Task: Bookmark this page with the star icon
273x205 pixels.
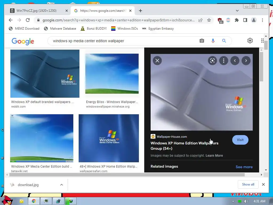Action: [x=209, y=20]
